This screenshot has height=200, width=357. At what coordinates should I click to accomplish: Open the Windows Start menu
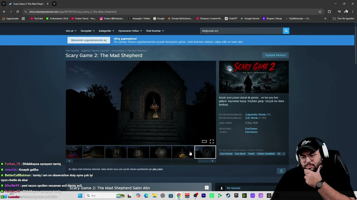click(x=80, y=196)
